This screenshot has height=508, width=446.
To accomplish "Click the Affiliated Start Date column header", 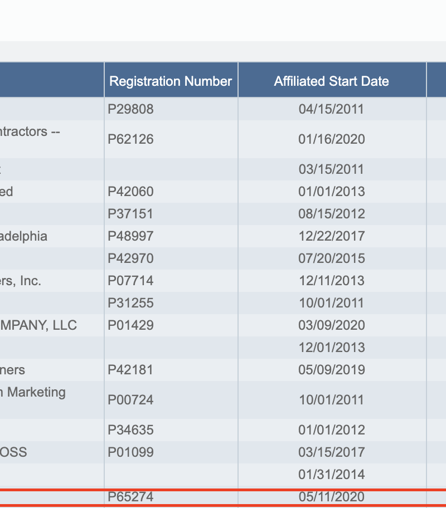I will [x=332, y=81].
